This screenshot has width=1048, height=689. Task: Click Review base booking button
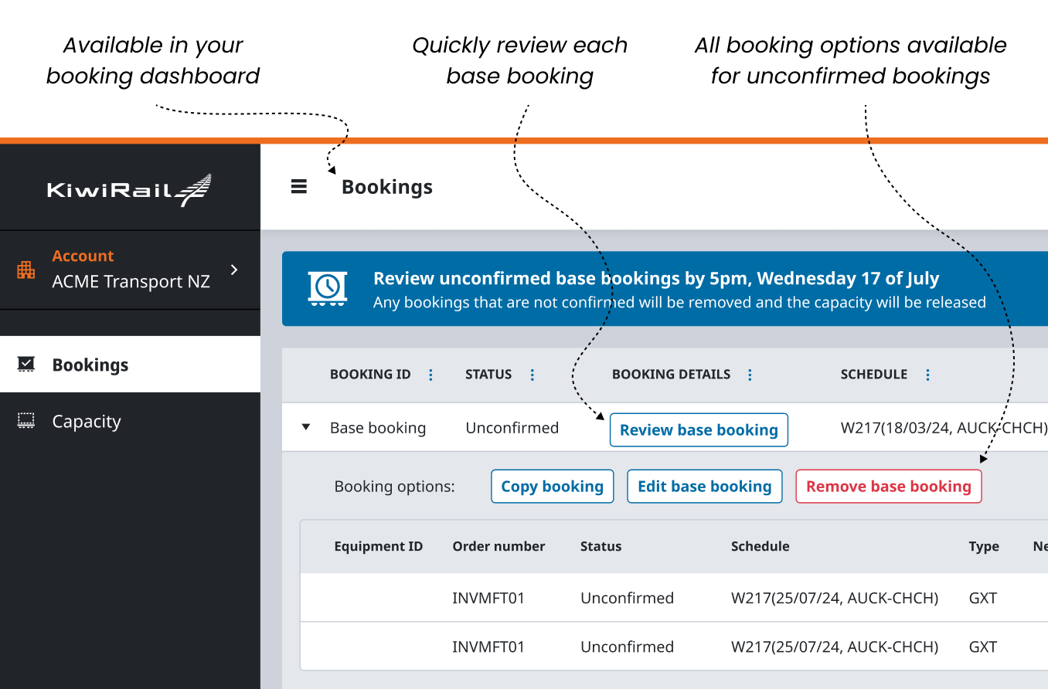[699, 430]
